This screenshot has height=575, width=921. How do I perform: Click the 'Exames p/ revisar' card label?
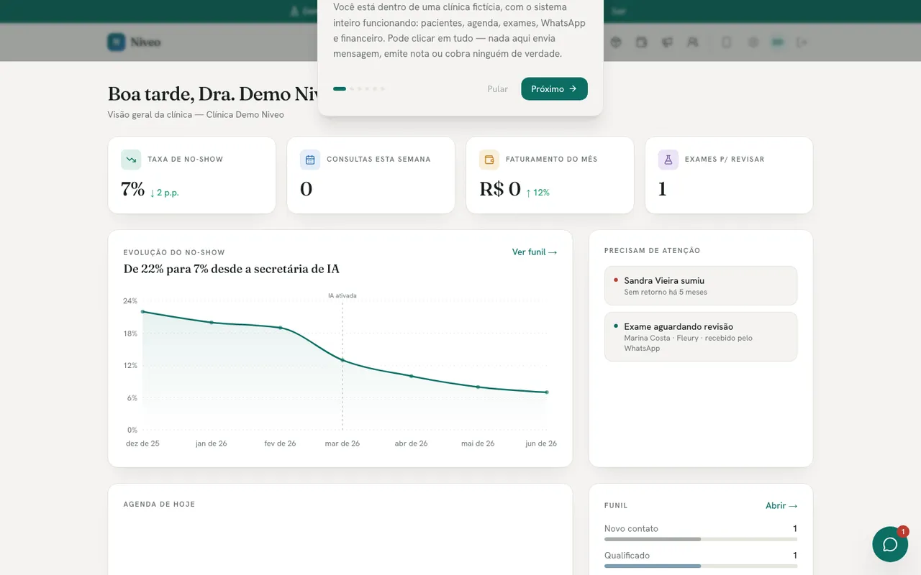click(725, 160)
